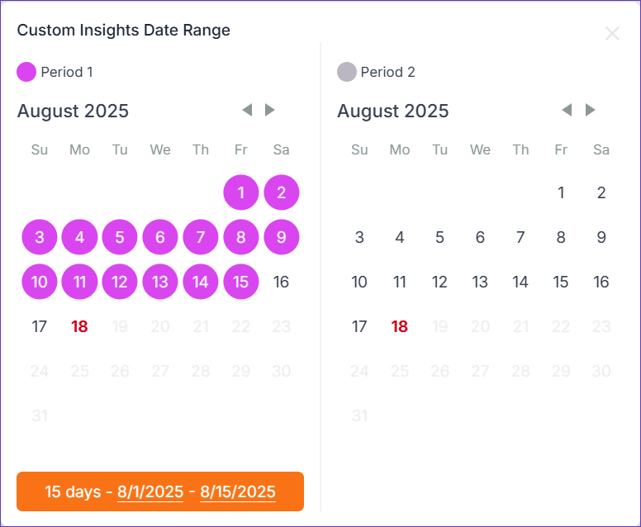Choose highlighted day 1 in Period 1 calendar
The height and width of the screenshot is (527, 641).
(240, 192)
